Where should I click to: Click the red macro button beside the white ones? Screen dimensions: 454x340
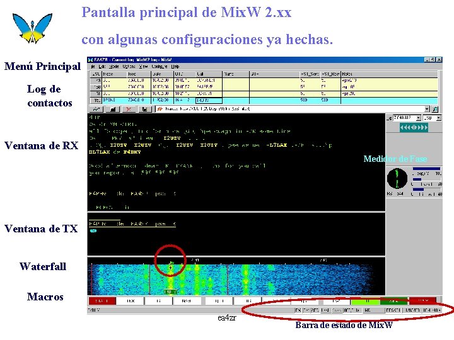point(102,301)
